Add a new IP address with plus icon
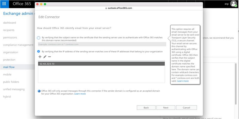This screenshot has width=239, height=119. coord(40,57)
